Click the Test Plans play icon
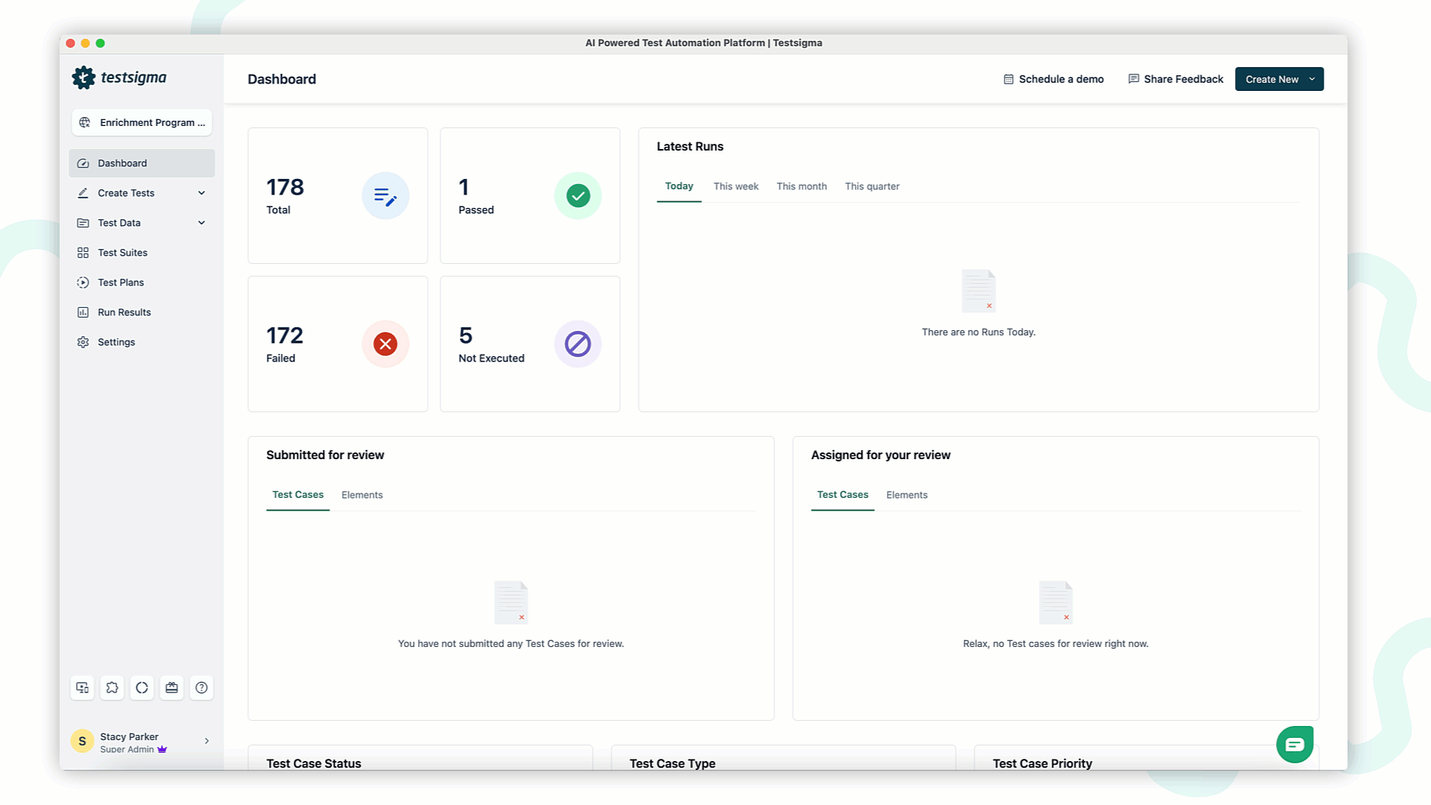 tap(83, 282)
